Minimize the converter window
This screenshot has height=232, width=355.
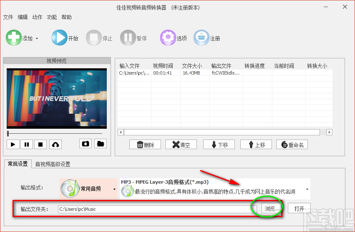point(326,7)
